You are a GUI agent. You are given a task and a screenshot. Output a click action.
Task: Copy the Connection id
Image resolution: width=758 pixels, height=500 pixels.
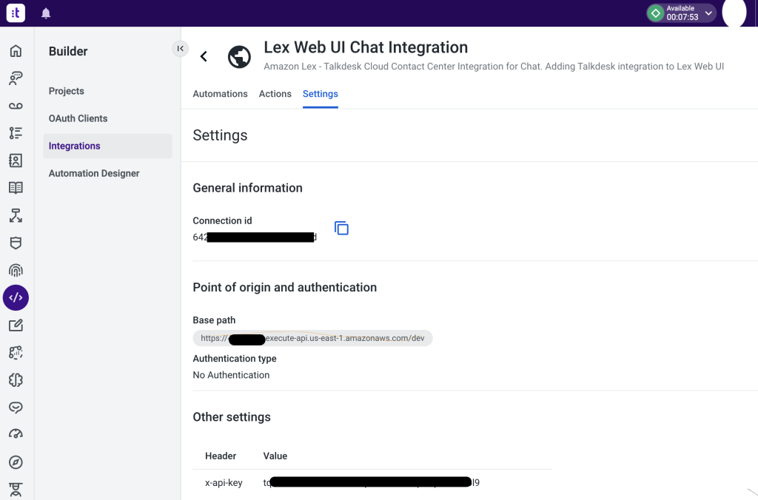[x=341, y=228]
